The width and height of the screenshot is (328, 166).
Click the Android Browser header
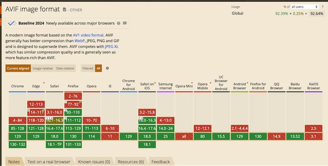[239, 86]
